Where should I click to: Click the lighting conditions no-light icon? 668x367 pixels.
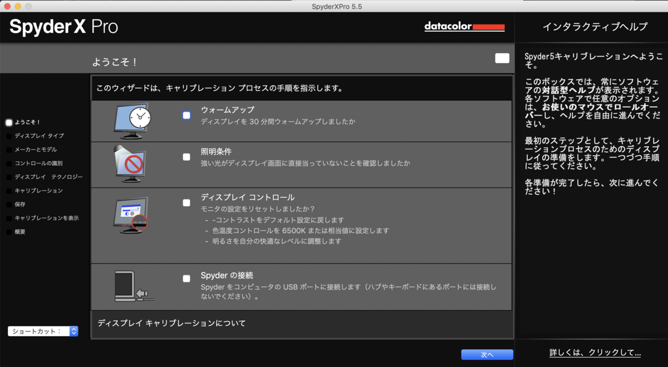coord(130,164)
